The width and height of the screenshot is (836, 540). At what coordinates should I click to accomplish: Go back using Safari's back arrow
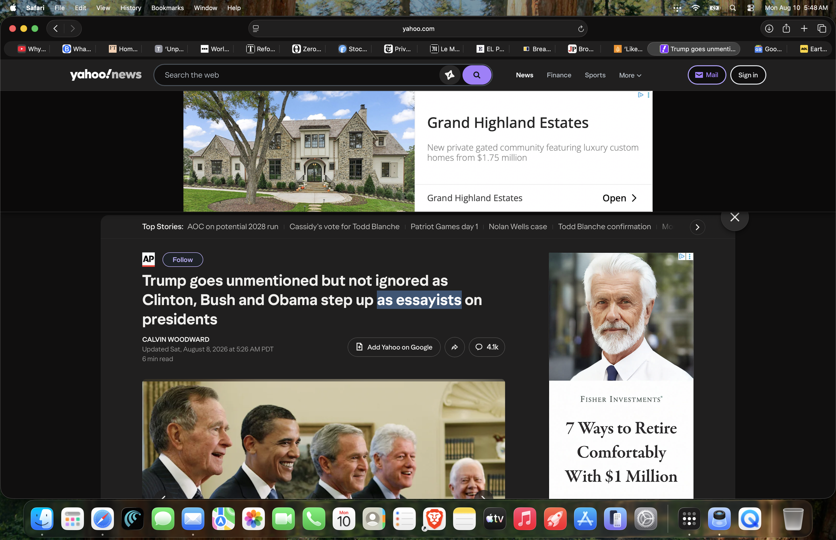pos(56,28)
